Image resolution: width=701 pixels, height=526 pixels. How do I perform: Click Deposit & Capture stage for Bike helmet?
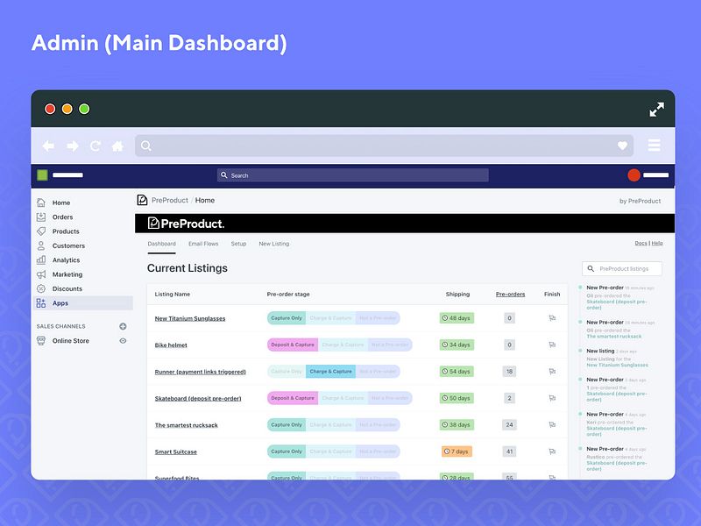[293, 345]
